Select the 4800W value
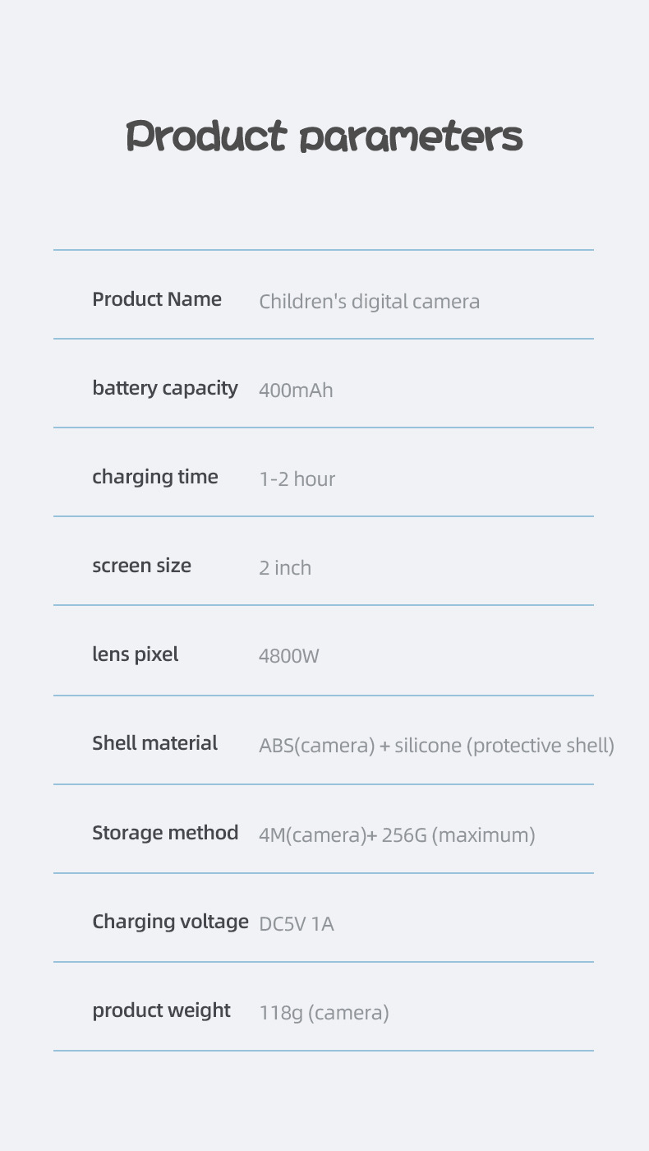649x1151 pixels. [x=288, y=657]
